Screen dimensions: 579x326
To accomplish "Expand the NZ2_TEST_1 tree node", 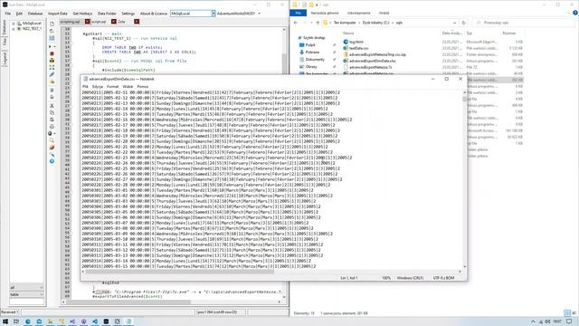I will tap(14, 28).
